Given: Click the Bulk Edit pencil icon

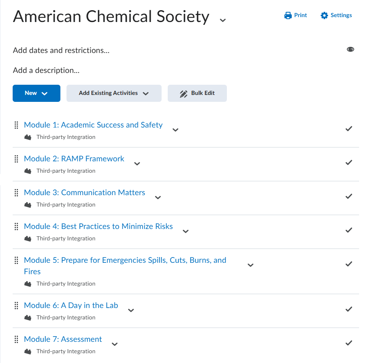Looking at the screenshot, I should tap(184, 93).
